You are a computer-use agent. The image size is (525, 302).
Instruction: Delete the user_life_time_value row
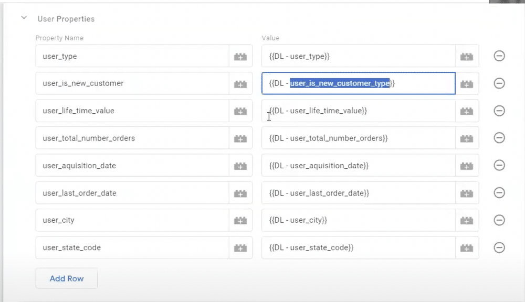[x=499, y=111]
